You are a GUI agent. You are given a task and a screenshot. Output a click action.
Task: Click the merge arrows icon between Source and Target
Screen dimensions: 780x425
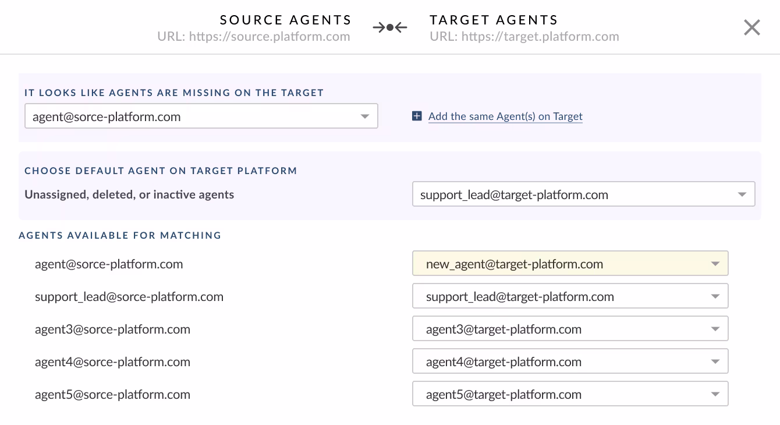click(x=389, y=27)
